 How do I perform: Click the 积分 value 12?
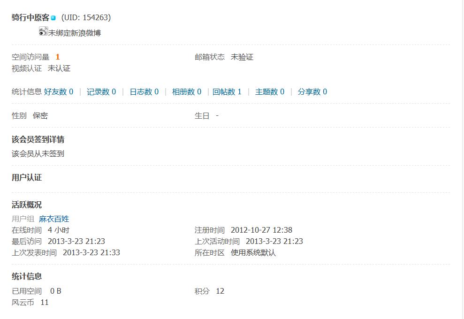coord(220,291)
